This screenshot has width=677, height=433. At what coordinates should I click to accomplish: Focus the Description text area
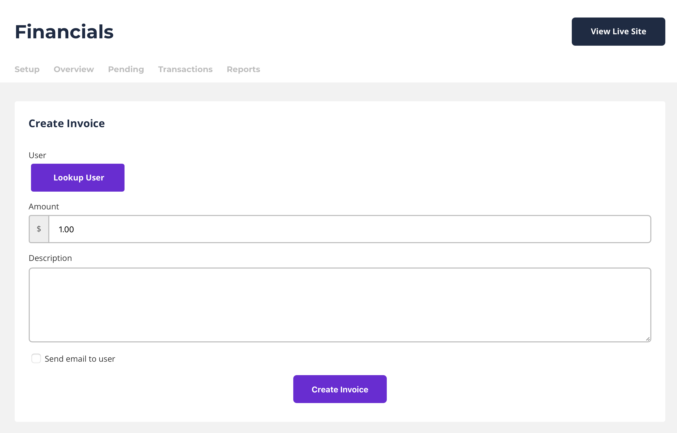pos(340,305)
